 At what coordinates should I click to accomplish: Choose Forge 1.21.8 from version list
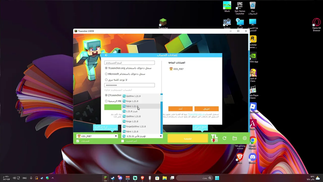point(141,121)
